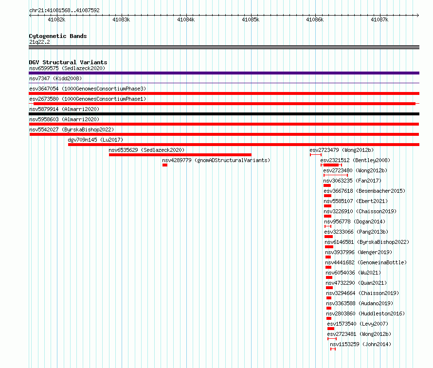Select nsv2803860 (Huddleston2016) label
The height and width of the screenshot is (368, 433).
365,313
